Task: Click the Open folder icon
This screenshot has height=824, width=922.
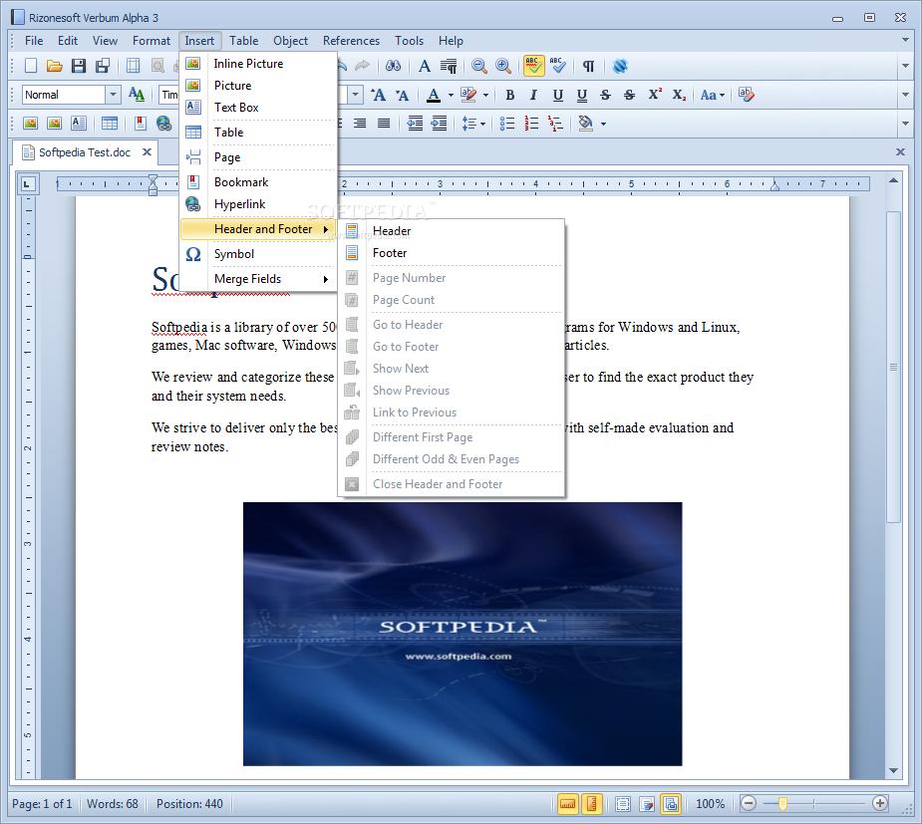Action: click(55, 66)
